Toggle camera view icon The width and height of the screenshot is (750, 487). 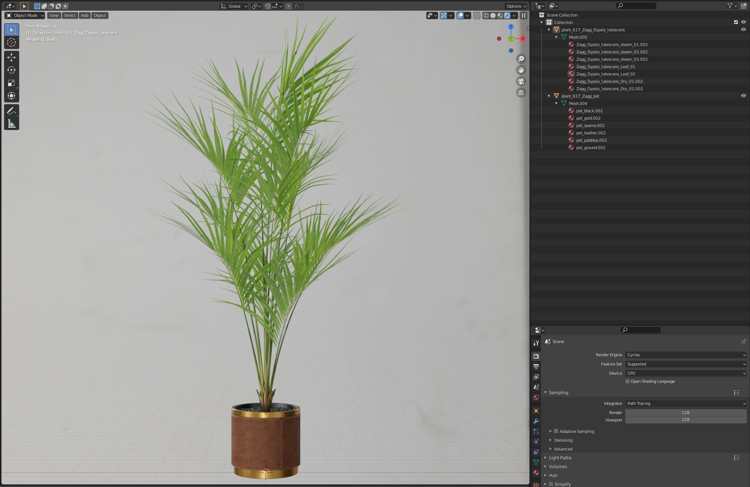(x=521, y=81)
